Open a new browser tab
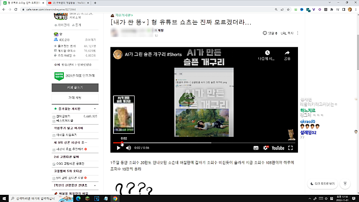 coord(95,3)
